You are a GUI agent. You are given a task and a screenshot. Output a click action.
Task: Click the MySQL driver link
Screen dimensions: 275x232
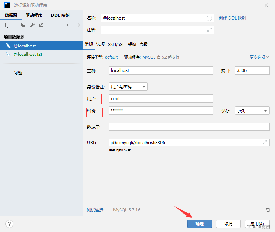coord(149,57)
